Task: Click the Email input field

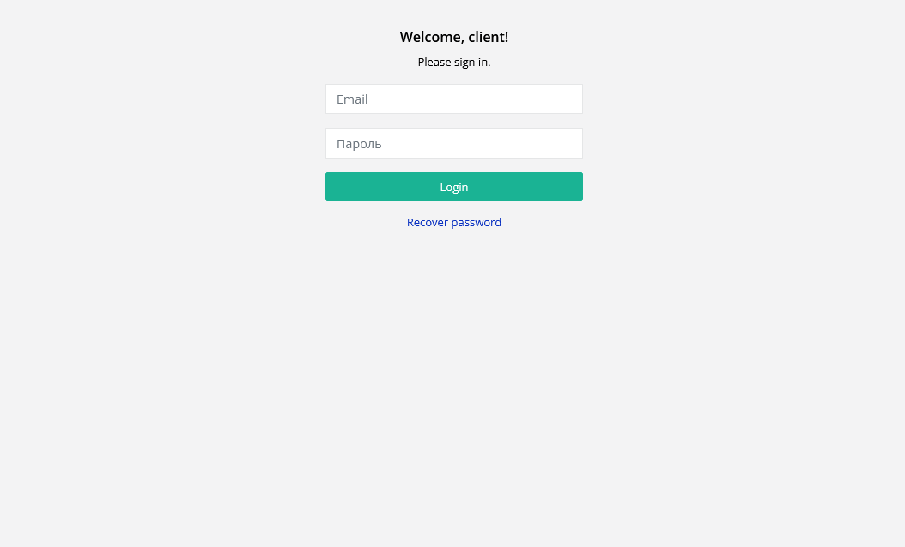Action: tap(453, 99)
